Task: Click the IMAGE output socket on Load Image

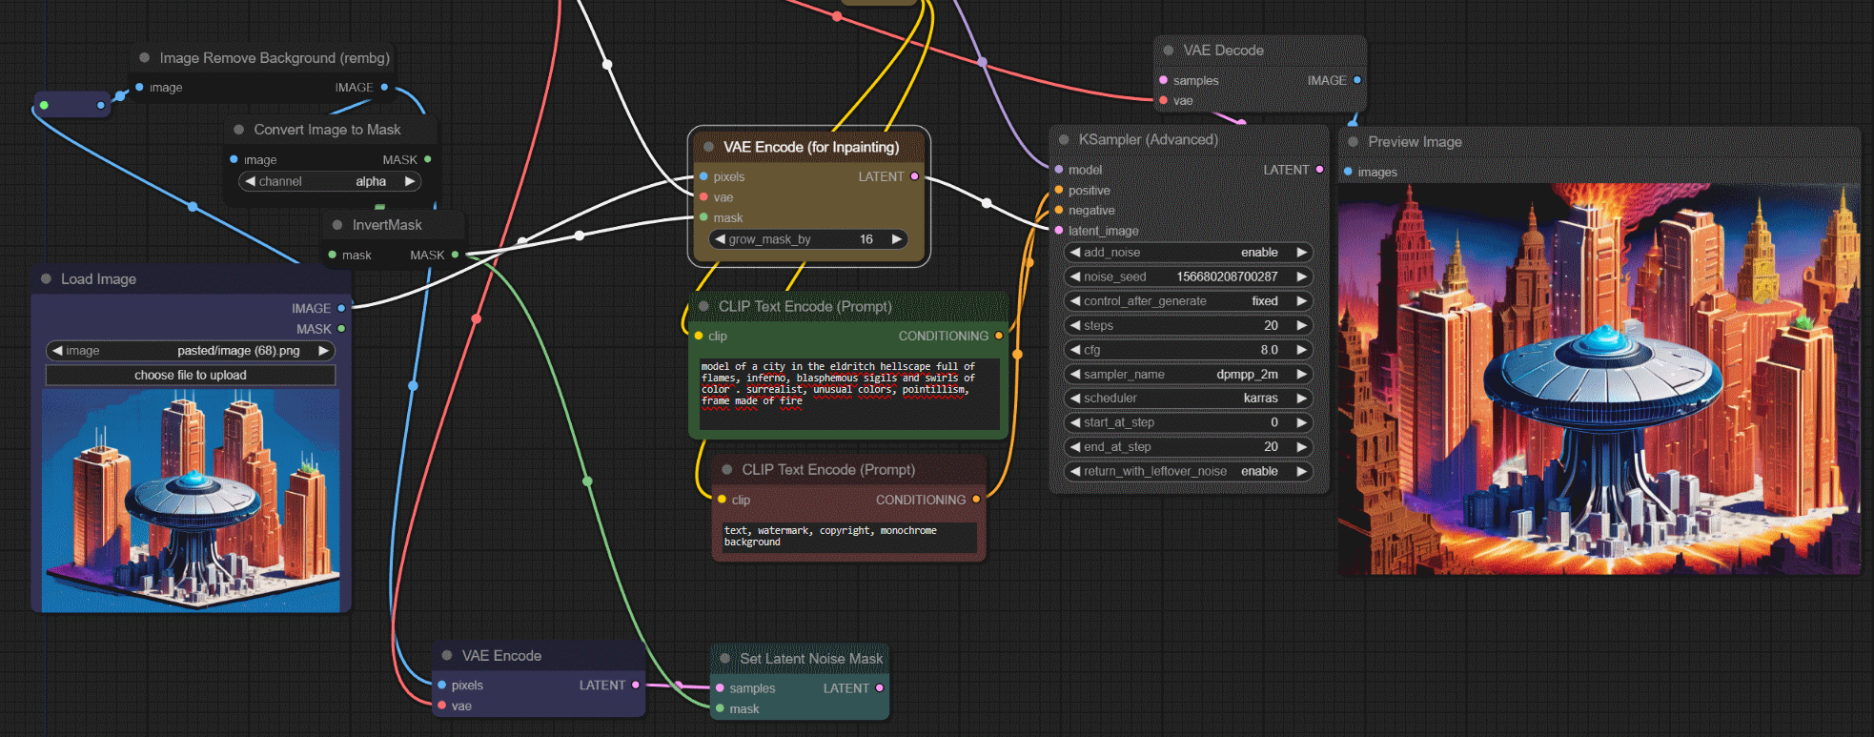Action: (341, 308)
